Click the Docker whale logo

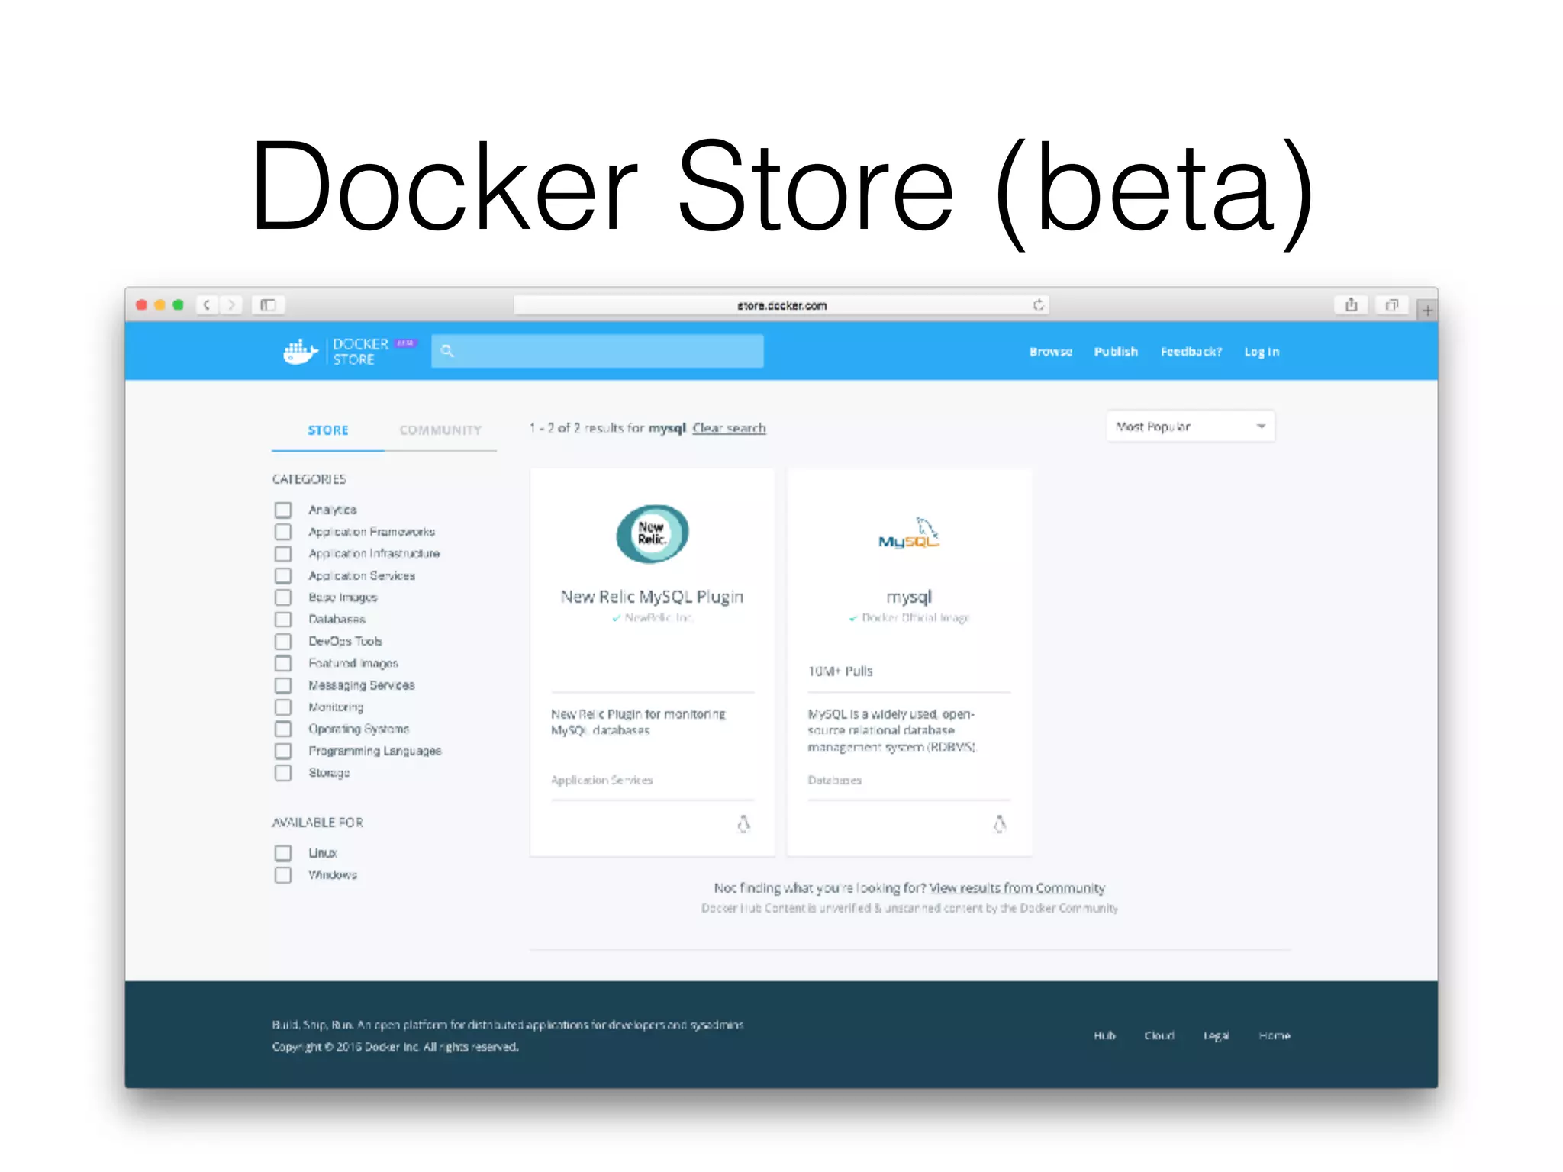pos(300,352)
